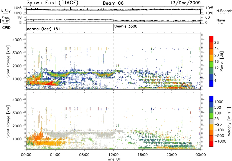The image size is (232, 161).
Task: Click the blue top segment of the Velocity colorbar
Action: (211, 99)
